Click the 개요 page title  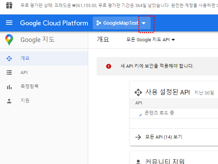(x=103, y=40)
